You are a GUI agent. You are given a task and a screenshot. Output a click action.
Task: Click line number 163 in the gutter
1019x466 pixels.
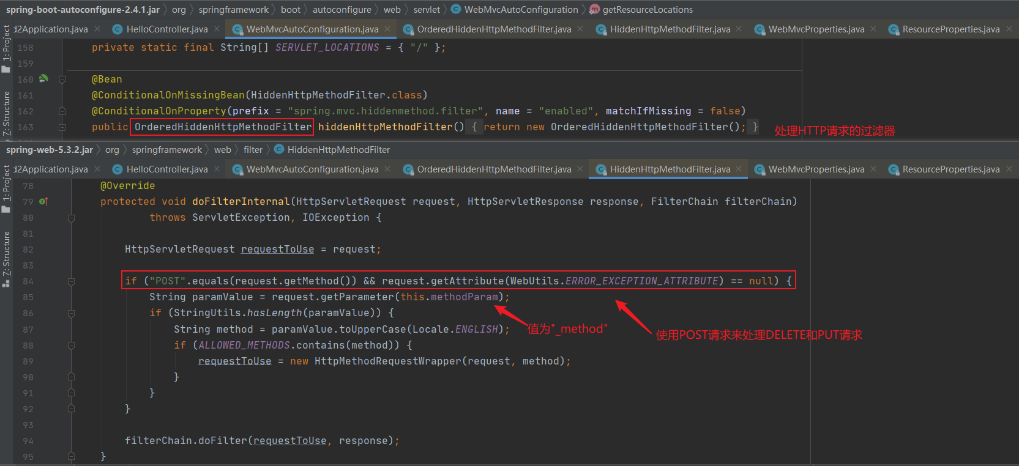pos(25,127)
